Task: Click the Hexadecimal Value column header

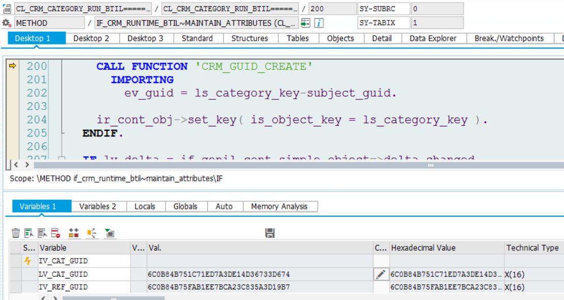Action: (447, 248)
